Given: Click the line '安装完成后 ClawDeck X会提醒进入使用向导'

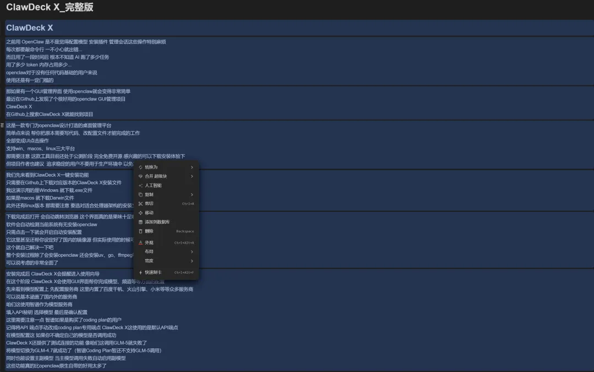Looking at the screenshot, I should 53,274.
